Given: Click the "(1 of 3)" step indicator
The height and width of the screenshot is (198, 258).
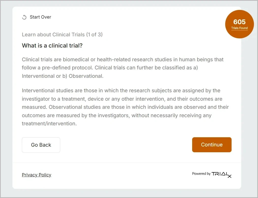Looking at the screenshot, I should pos(94,35).
